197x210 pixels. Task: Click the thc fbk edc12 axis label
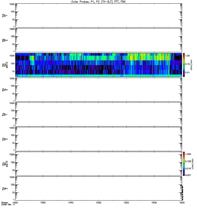coord(5,164)
